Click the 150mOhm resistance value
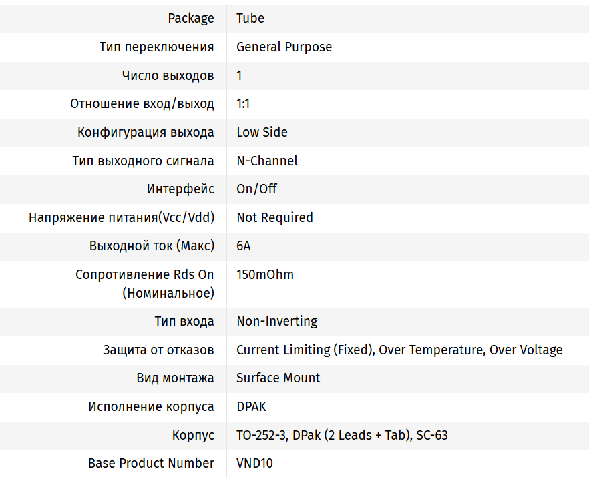Image resolution: width=589 pixels, height=487 pixels. click(265, 275)
